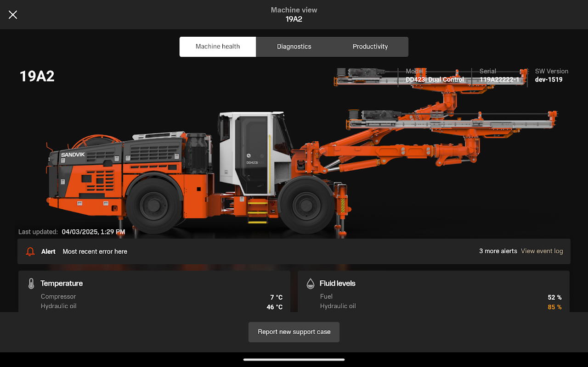Click the 3 more alerts text
Screen dimensions: 588x367
click(x=498, y=251)
